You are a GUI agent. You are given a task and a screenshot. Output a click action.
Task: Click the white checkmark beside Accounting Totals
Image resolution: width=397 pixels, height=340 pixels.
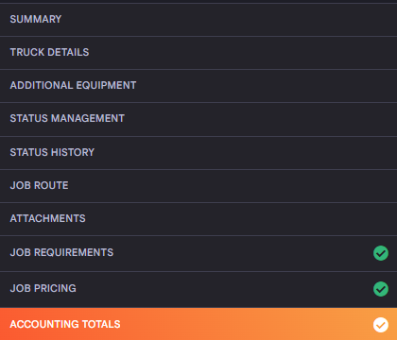(381, 325)
